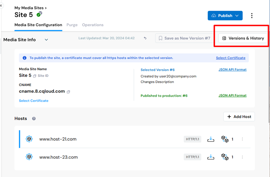The image size is (270, 177).
Task: Collapse the sidebar with double-chevron icon
Action: [x=1, y=6]
